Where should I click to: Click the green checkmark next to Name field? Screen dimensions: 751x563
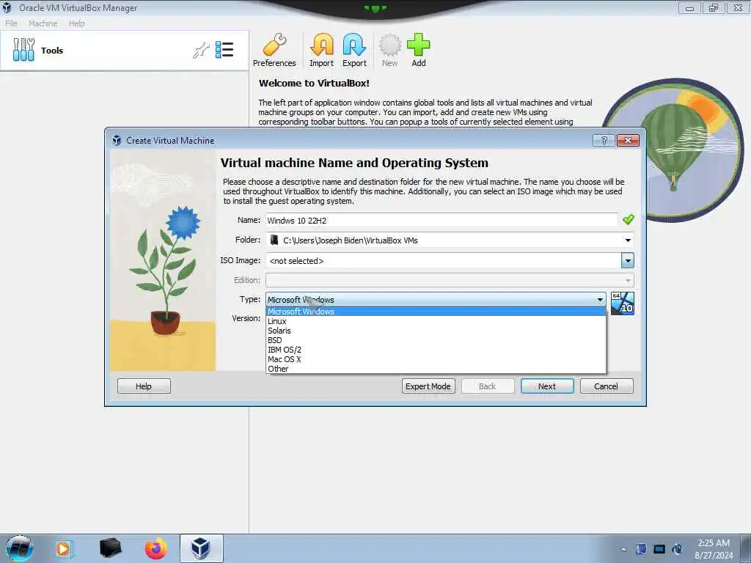(629, 219)
